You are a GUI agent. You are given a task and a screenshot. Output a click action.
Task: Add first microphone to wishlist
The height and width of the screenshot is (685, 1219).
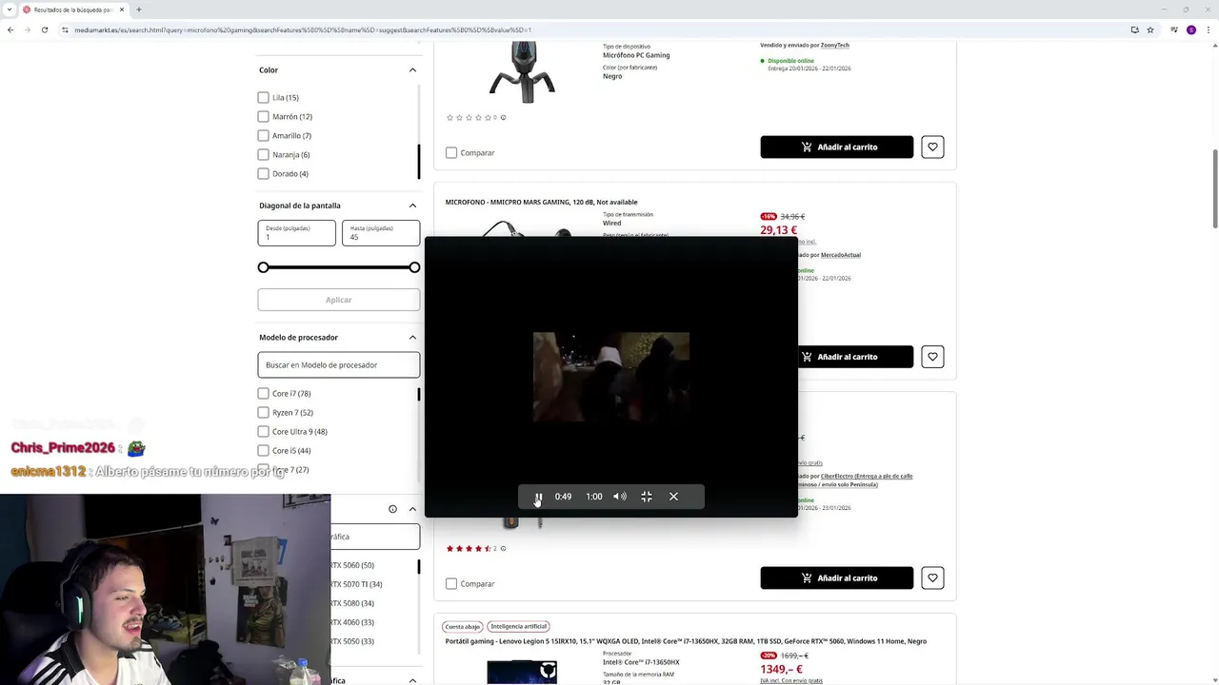[x=932, y=147]
